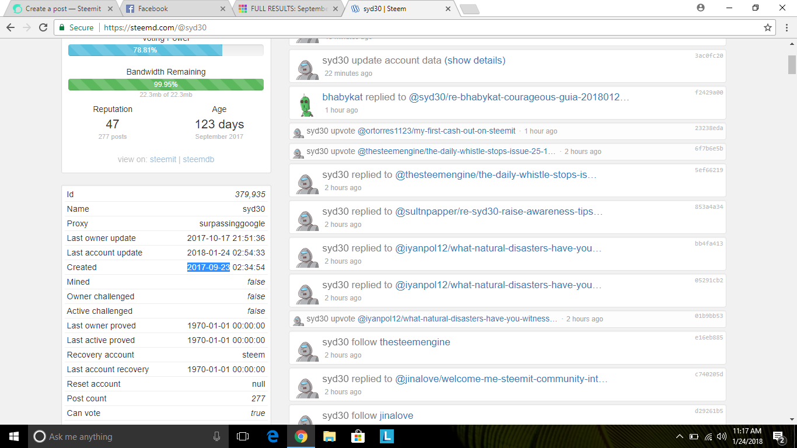
Task: Click the Voting Power 78.81% bar
Action: [x=166, y=50]
